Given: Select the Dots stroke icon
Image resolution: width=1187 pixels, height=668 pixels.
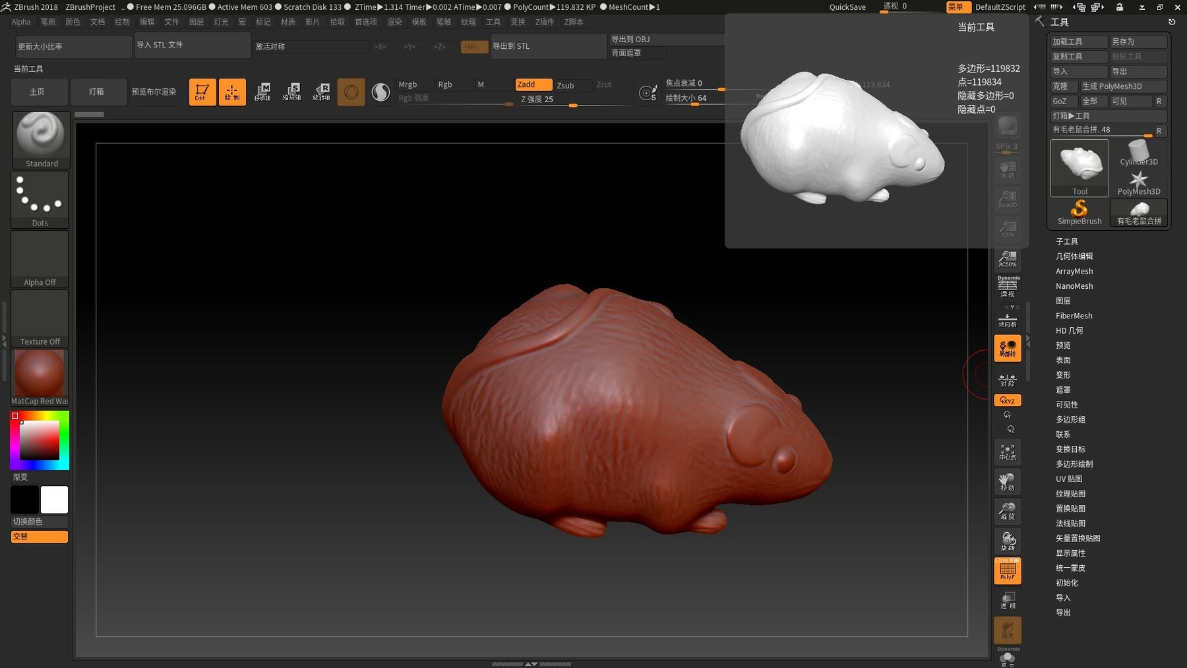Looking at the screenshot, I should pos(40,195).
